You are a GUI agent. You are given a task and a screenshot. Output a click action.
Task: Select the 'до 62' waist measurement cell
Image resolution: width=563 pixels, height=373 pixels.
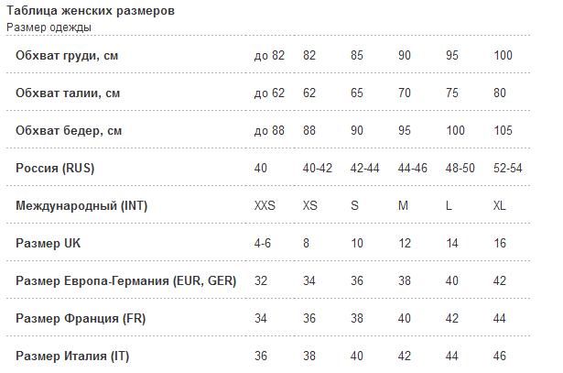(269, 93)
